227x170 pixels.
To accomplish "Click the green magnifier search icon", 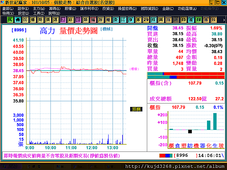I will tap(10, 20).
